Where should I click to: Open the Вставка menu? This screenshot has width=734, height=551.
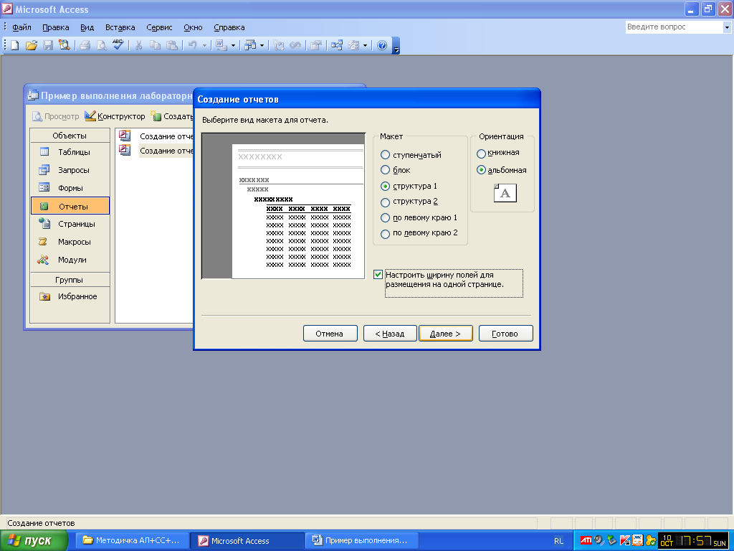[120, 27]
